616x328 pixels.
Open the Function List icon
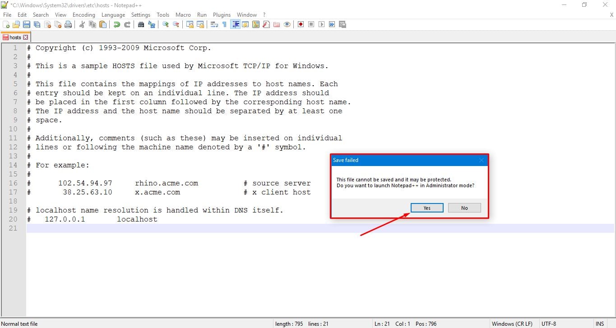tap(266, 25)
